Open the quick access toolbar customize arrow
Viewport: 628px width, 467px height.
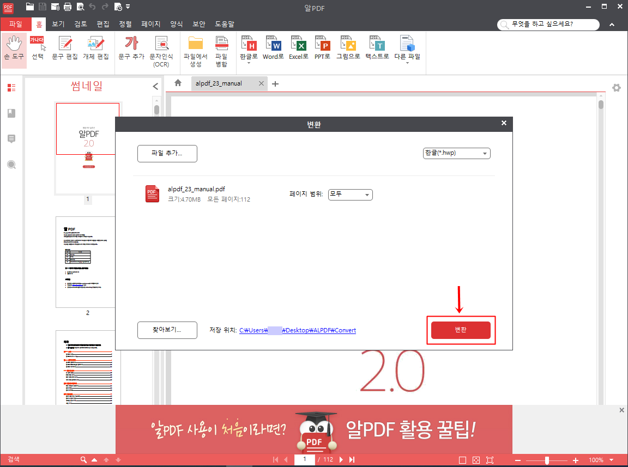tap(128, 7)
